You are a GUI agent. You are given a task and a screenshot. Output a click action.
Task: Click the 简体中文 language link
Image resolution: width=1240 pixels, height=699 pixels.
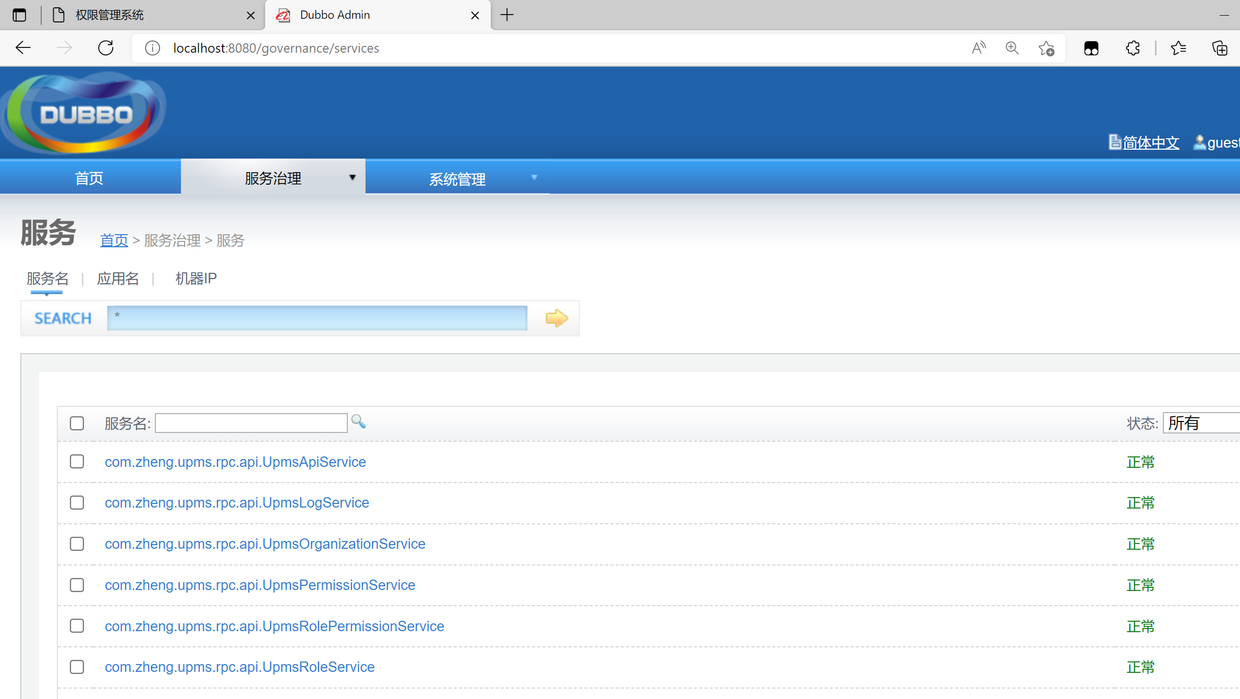[x=1150, y=142]
